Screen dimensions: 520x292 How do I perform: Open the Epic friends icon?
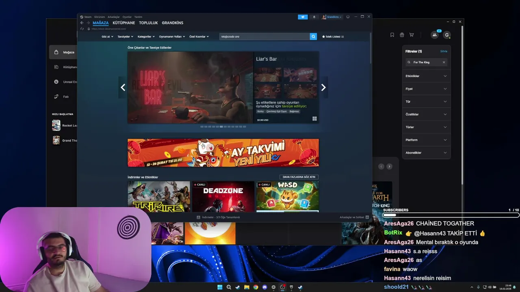point(434,35)
